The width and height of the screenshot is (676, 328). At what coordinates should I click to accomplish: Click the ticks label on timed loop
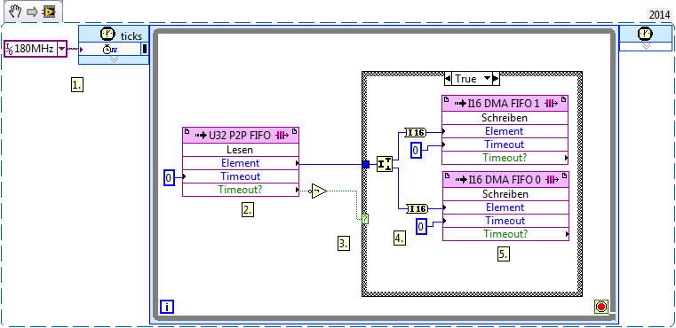(x=131, y=35)
